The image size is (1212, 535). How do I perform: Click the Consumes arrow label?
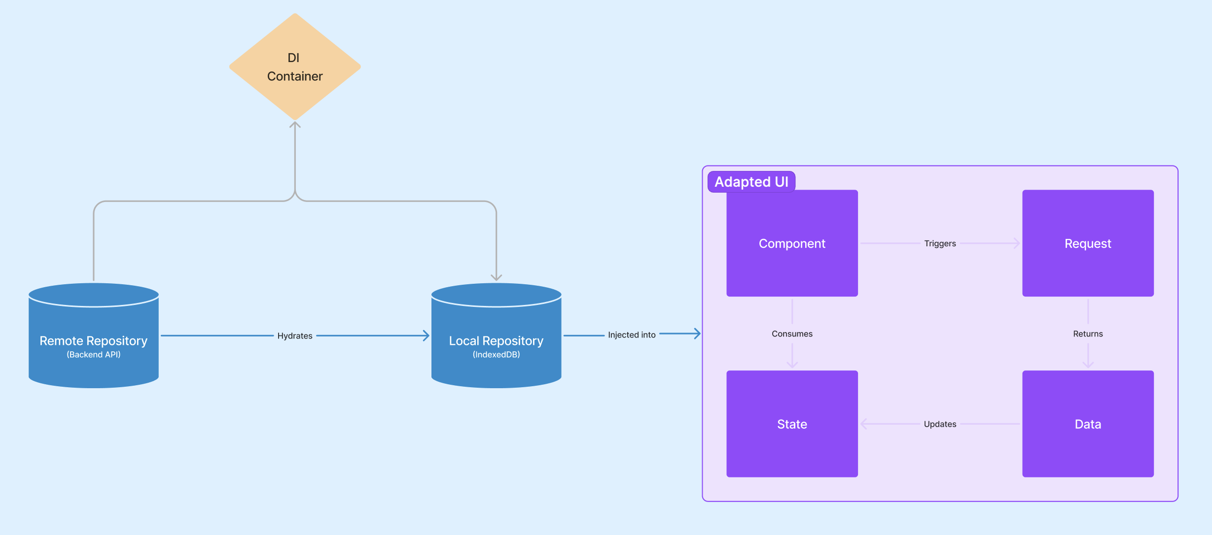791,334
